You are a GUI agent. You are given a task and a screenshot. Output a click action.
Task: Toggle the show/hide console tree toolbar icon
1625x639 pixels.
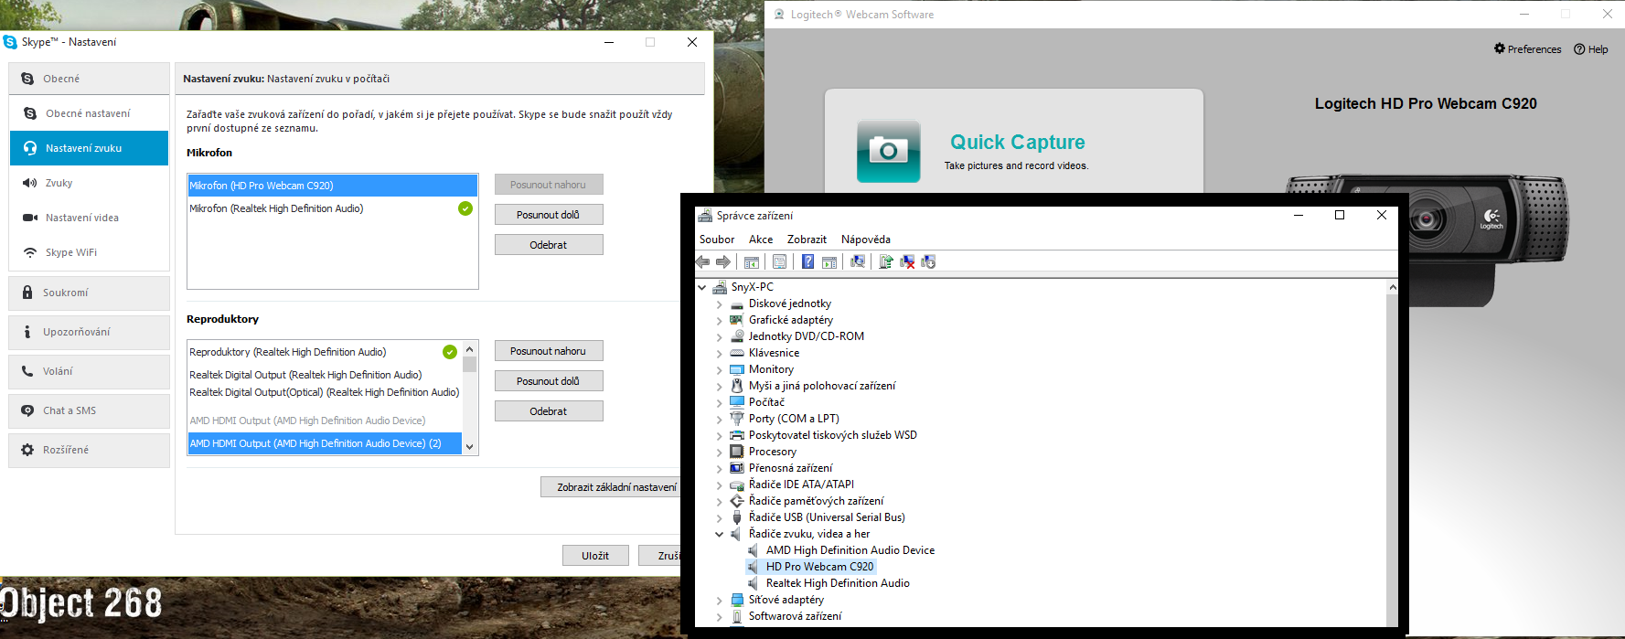click(x=752, y=262)
